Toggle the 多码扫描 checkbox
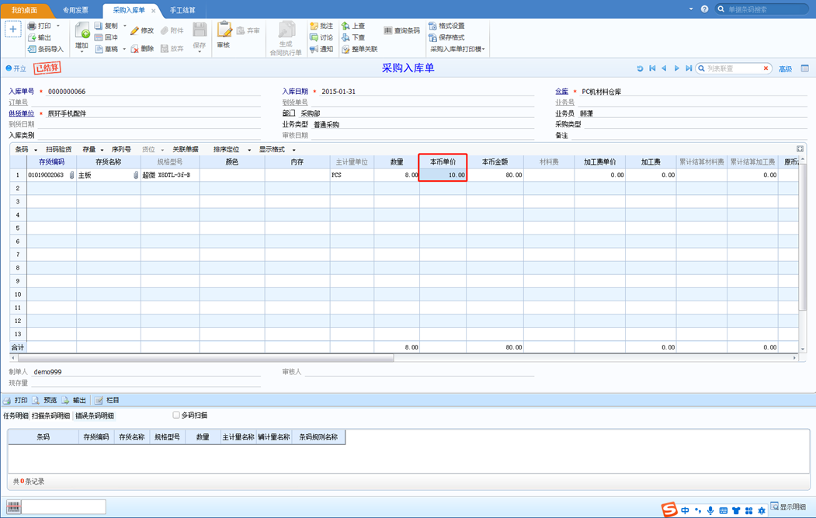The image size is (816, 518). [176, 415]
